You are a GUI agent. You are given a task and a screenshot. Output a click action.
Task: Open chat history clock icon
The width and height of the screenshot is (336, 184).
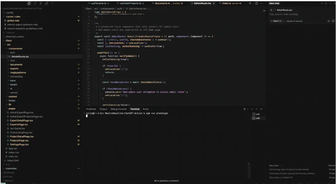pos(326,3)
